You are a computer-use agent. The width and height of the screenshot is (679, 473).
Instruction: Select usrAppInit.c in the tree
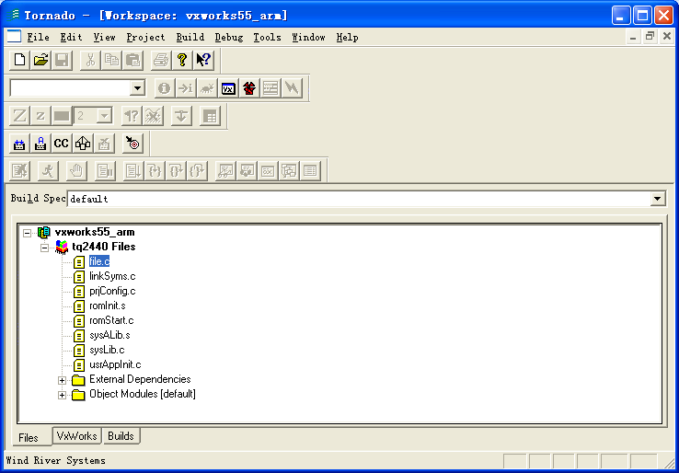pyautogui.click(x=115, y=364)
